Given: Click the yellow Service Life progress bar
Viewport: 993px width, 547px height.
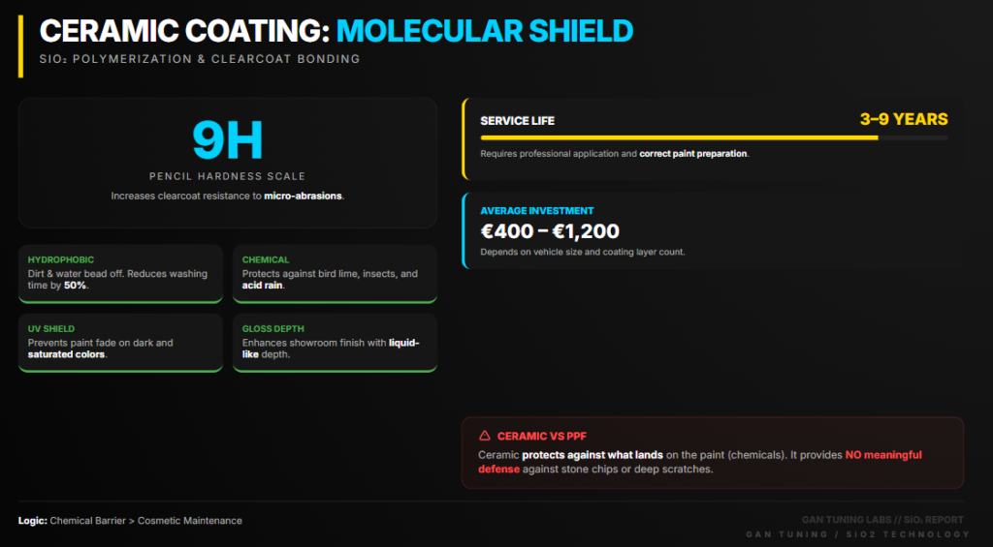Looking at the screenshot, I should [679, 137].
